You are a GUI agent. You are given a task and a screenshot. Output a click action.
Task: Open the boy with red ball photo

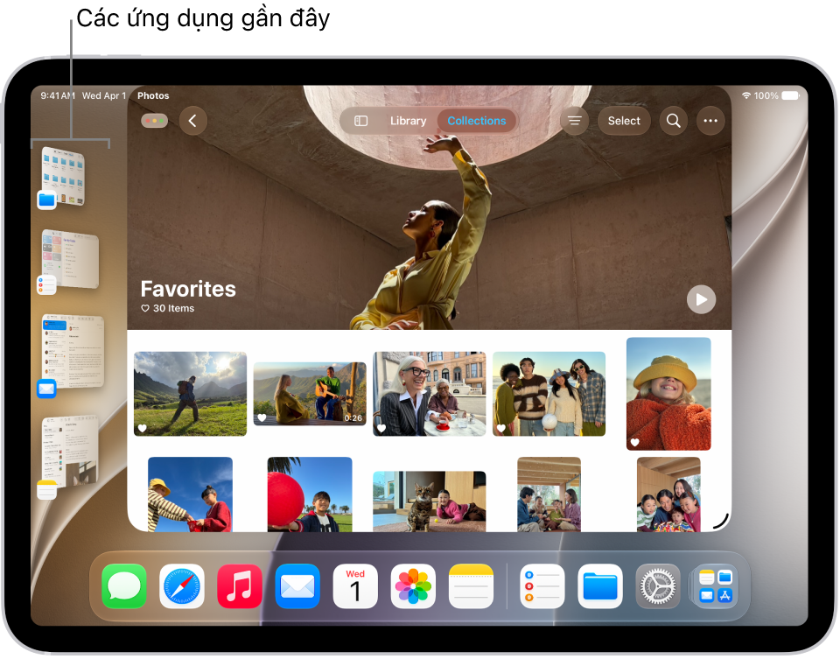(310, 494)
